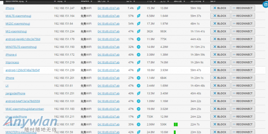Click the signal icon for MI2SC-xiaomishouji
The image size is (268, 134).
[139, 24]
